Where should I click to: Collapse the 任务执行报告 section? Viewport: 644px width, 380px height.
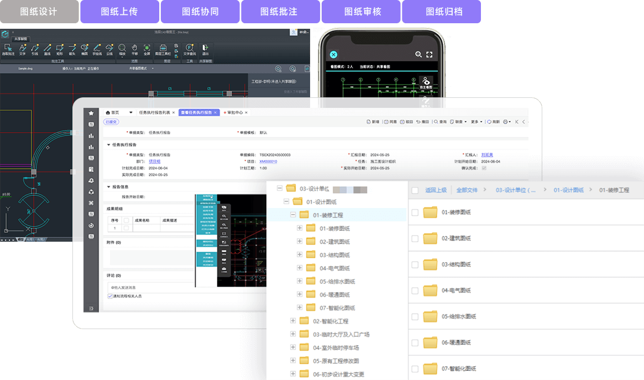pos(108,145)
